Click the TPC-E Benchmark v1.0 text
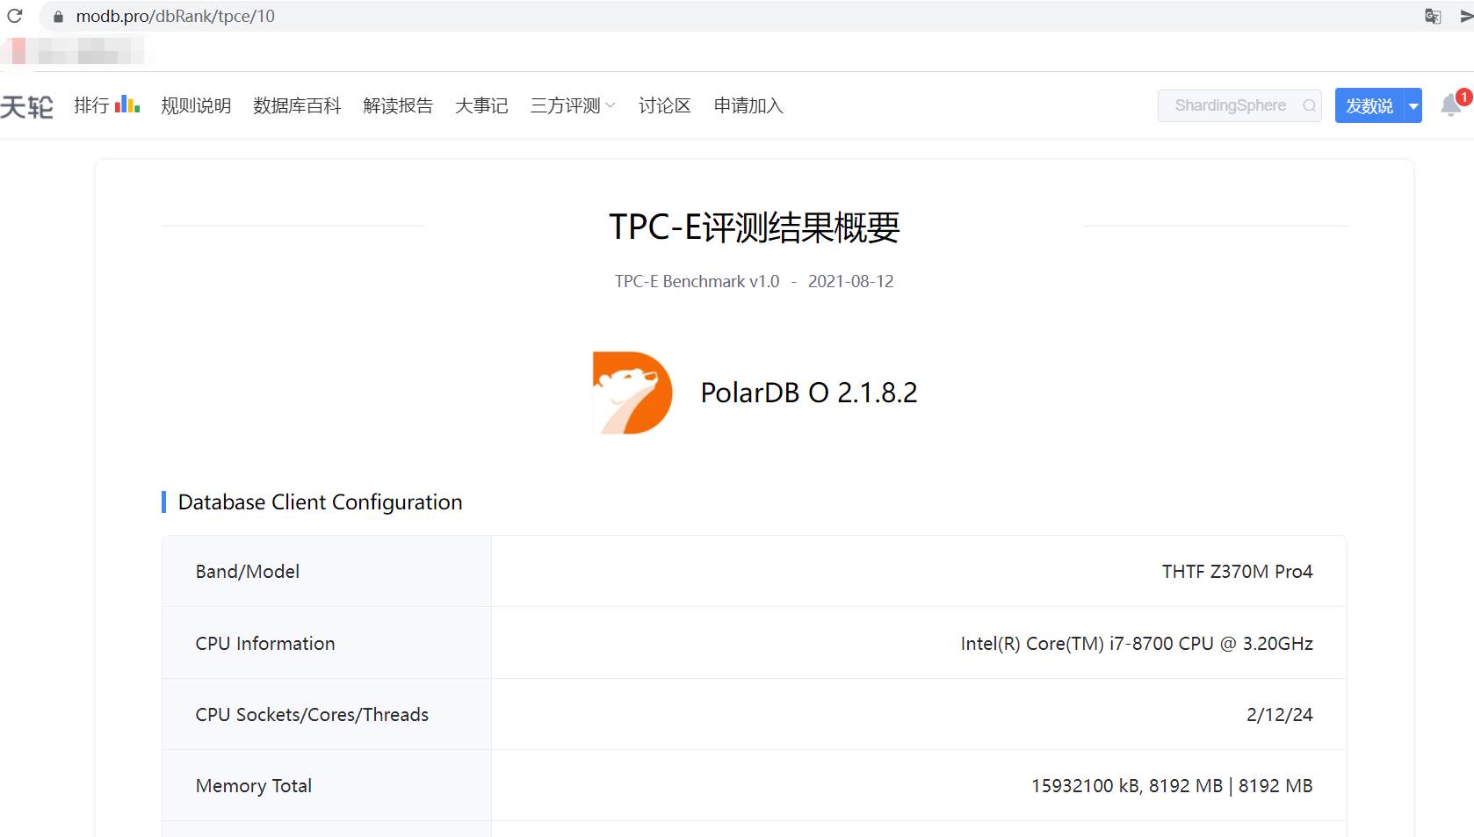Image resolution: width=1474 pixels, height=837 pixels. click(697, 281)
